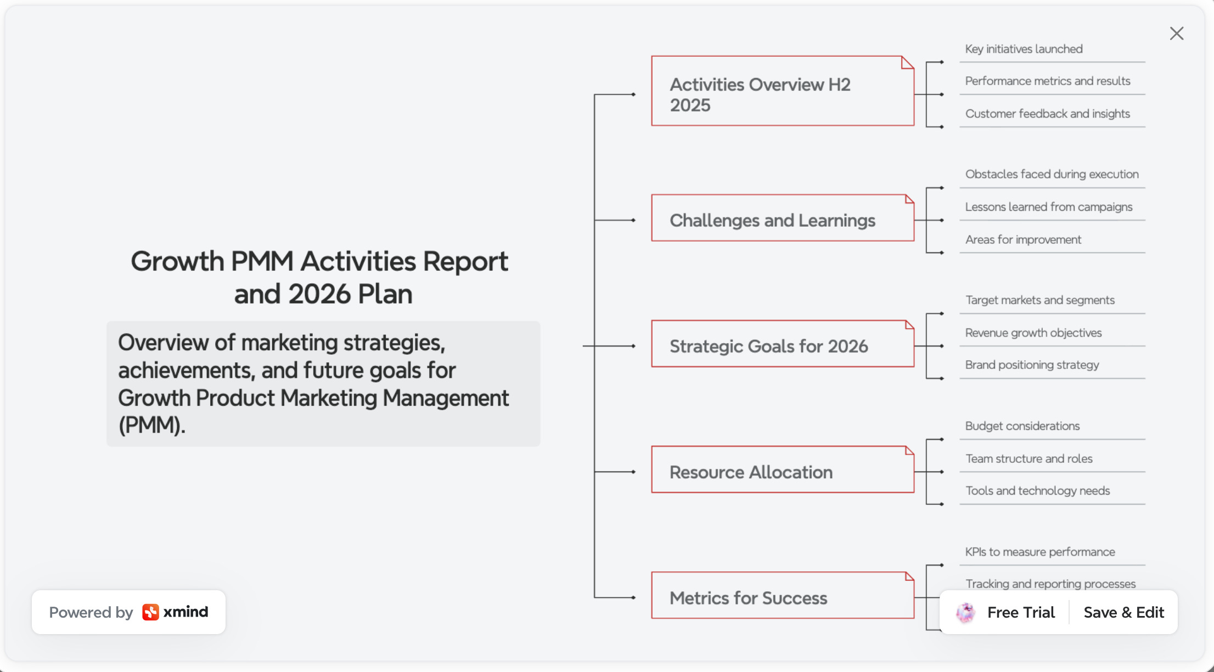Select the Budget considerations subtopic

pos(1022,426)
